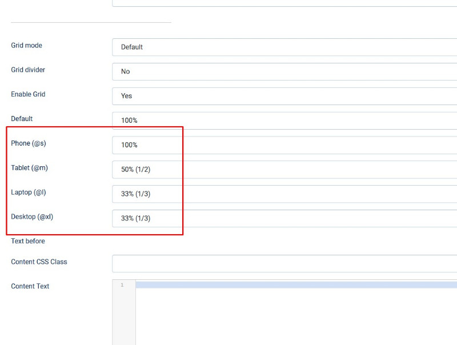Open the Grid mode dropdown
Screen dimensions: 457x345
(284, 47)
